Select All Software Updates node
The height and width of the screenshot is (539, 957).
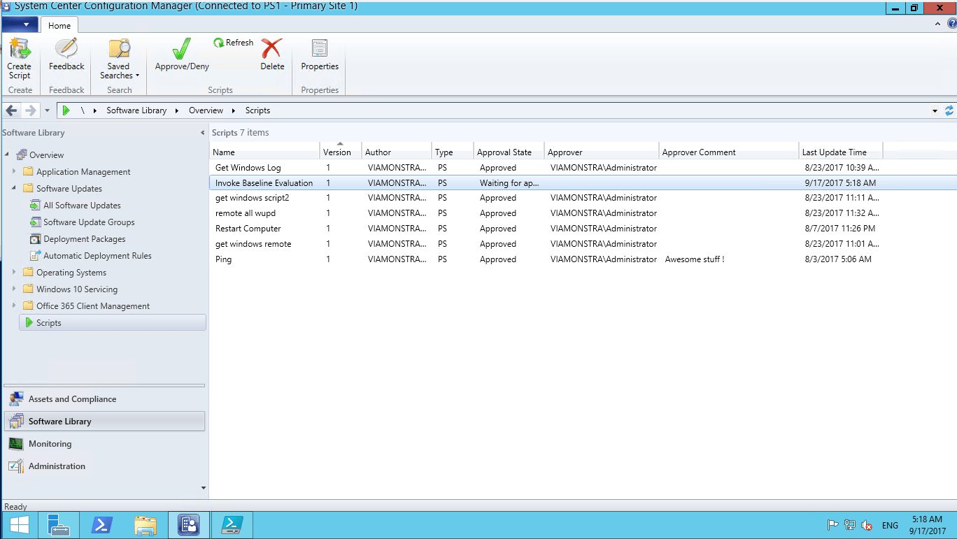82,206
